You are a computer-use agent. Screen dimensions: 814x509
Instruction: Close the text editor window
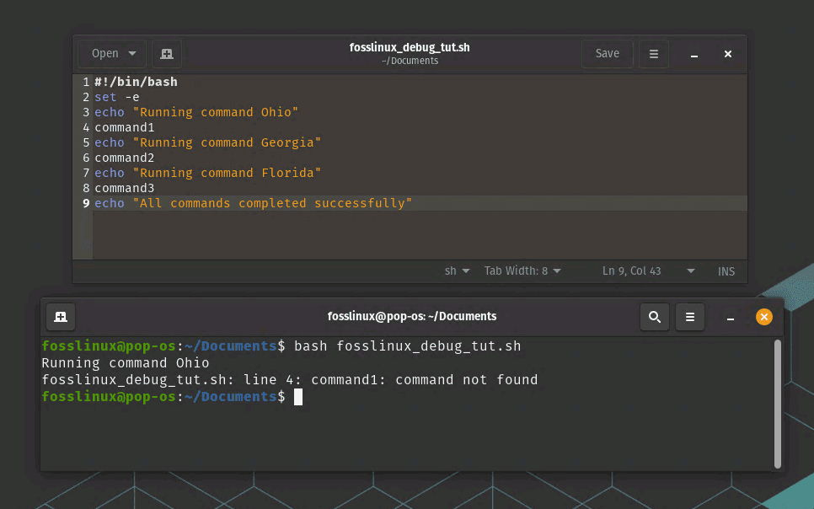click(728, 54)
